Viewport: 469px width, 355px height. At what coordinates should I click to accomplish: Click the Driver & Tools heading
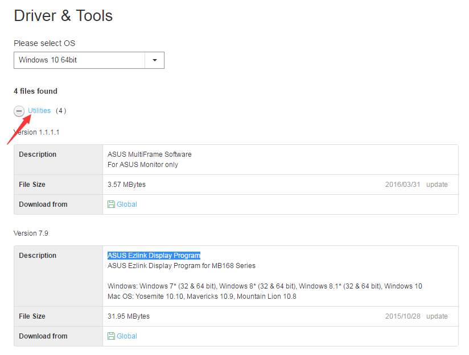pos(63,15)
